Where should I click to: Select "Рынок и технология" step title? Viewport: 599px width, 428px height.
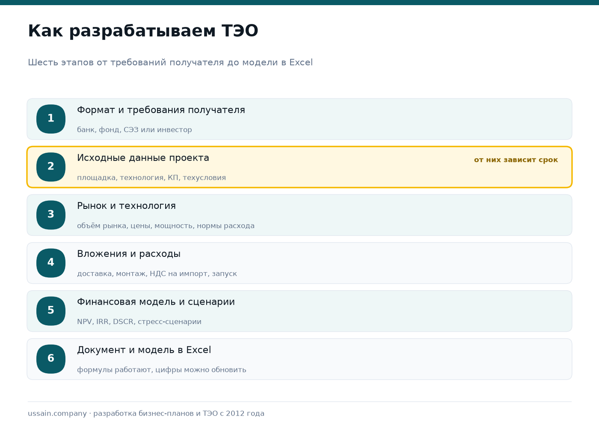pyautogui.click(x=126, y=206)
